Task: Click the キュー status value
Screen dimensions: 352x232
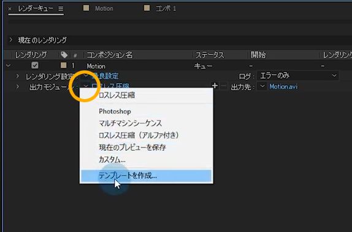Action: (x=203, y=66)
